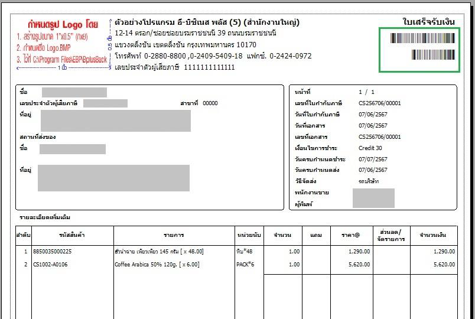This screenshot has width=475, height=319.
Task: Click the payment due date 07/07/2567
Action: click(x=373, y=159)
